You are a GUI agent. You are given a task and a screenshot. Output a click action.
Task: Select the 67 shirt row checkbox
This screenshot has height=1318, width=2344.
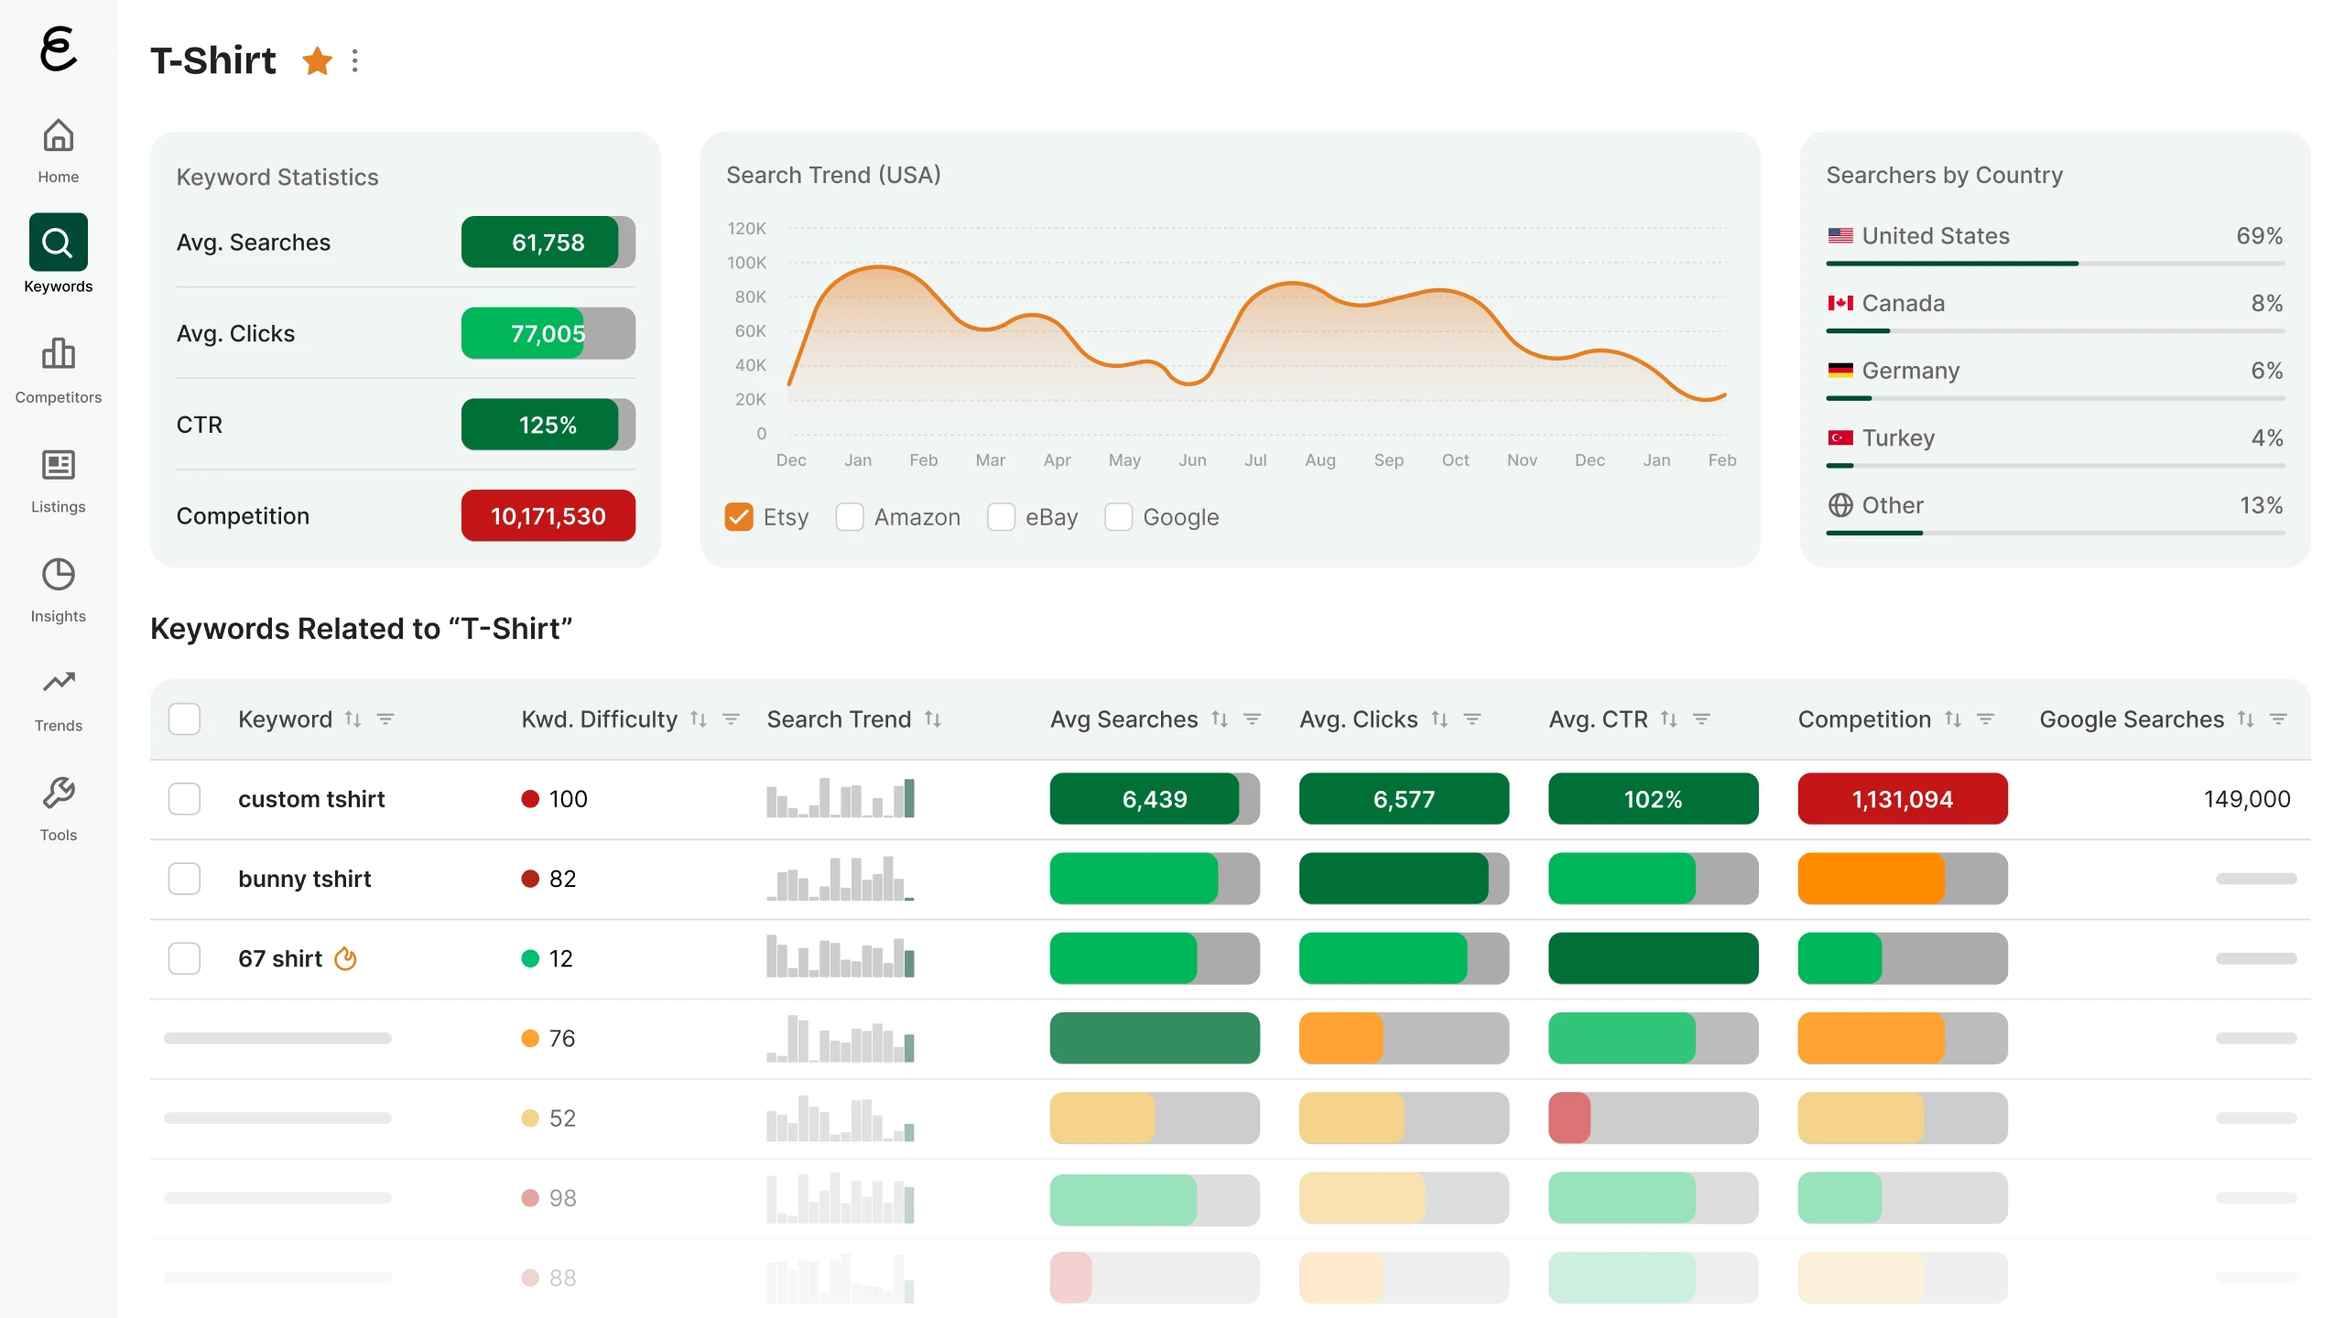[x=184, y=958]
